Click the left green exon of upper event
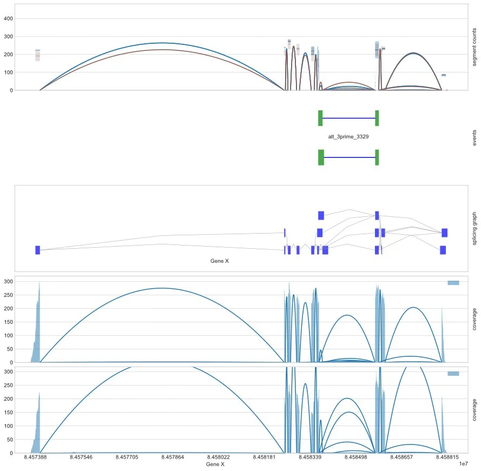 pos(320,118)
